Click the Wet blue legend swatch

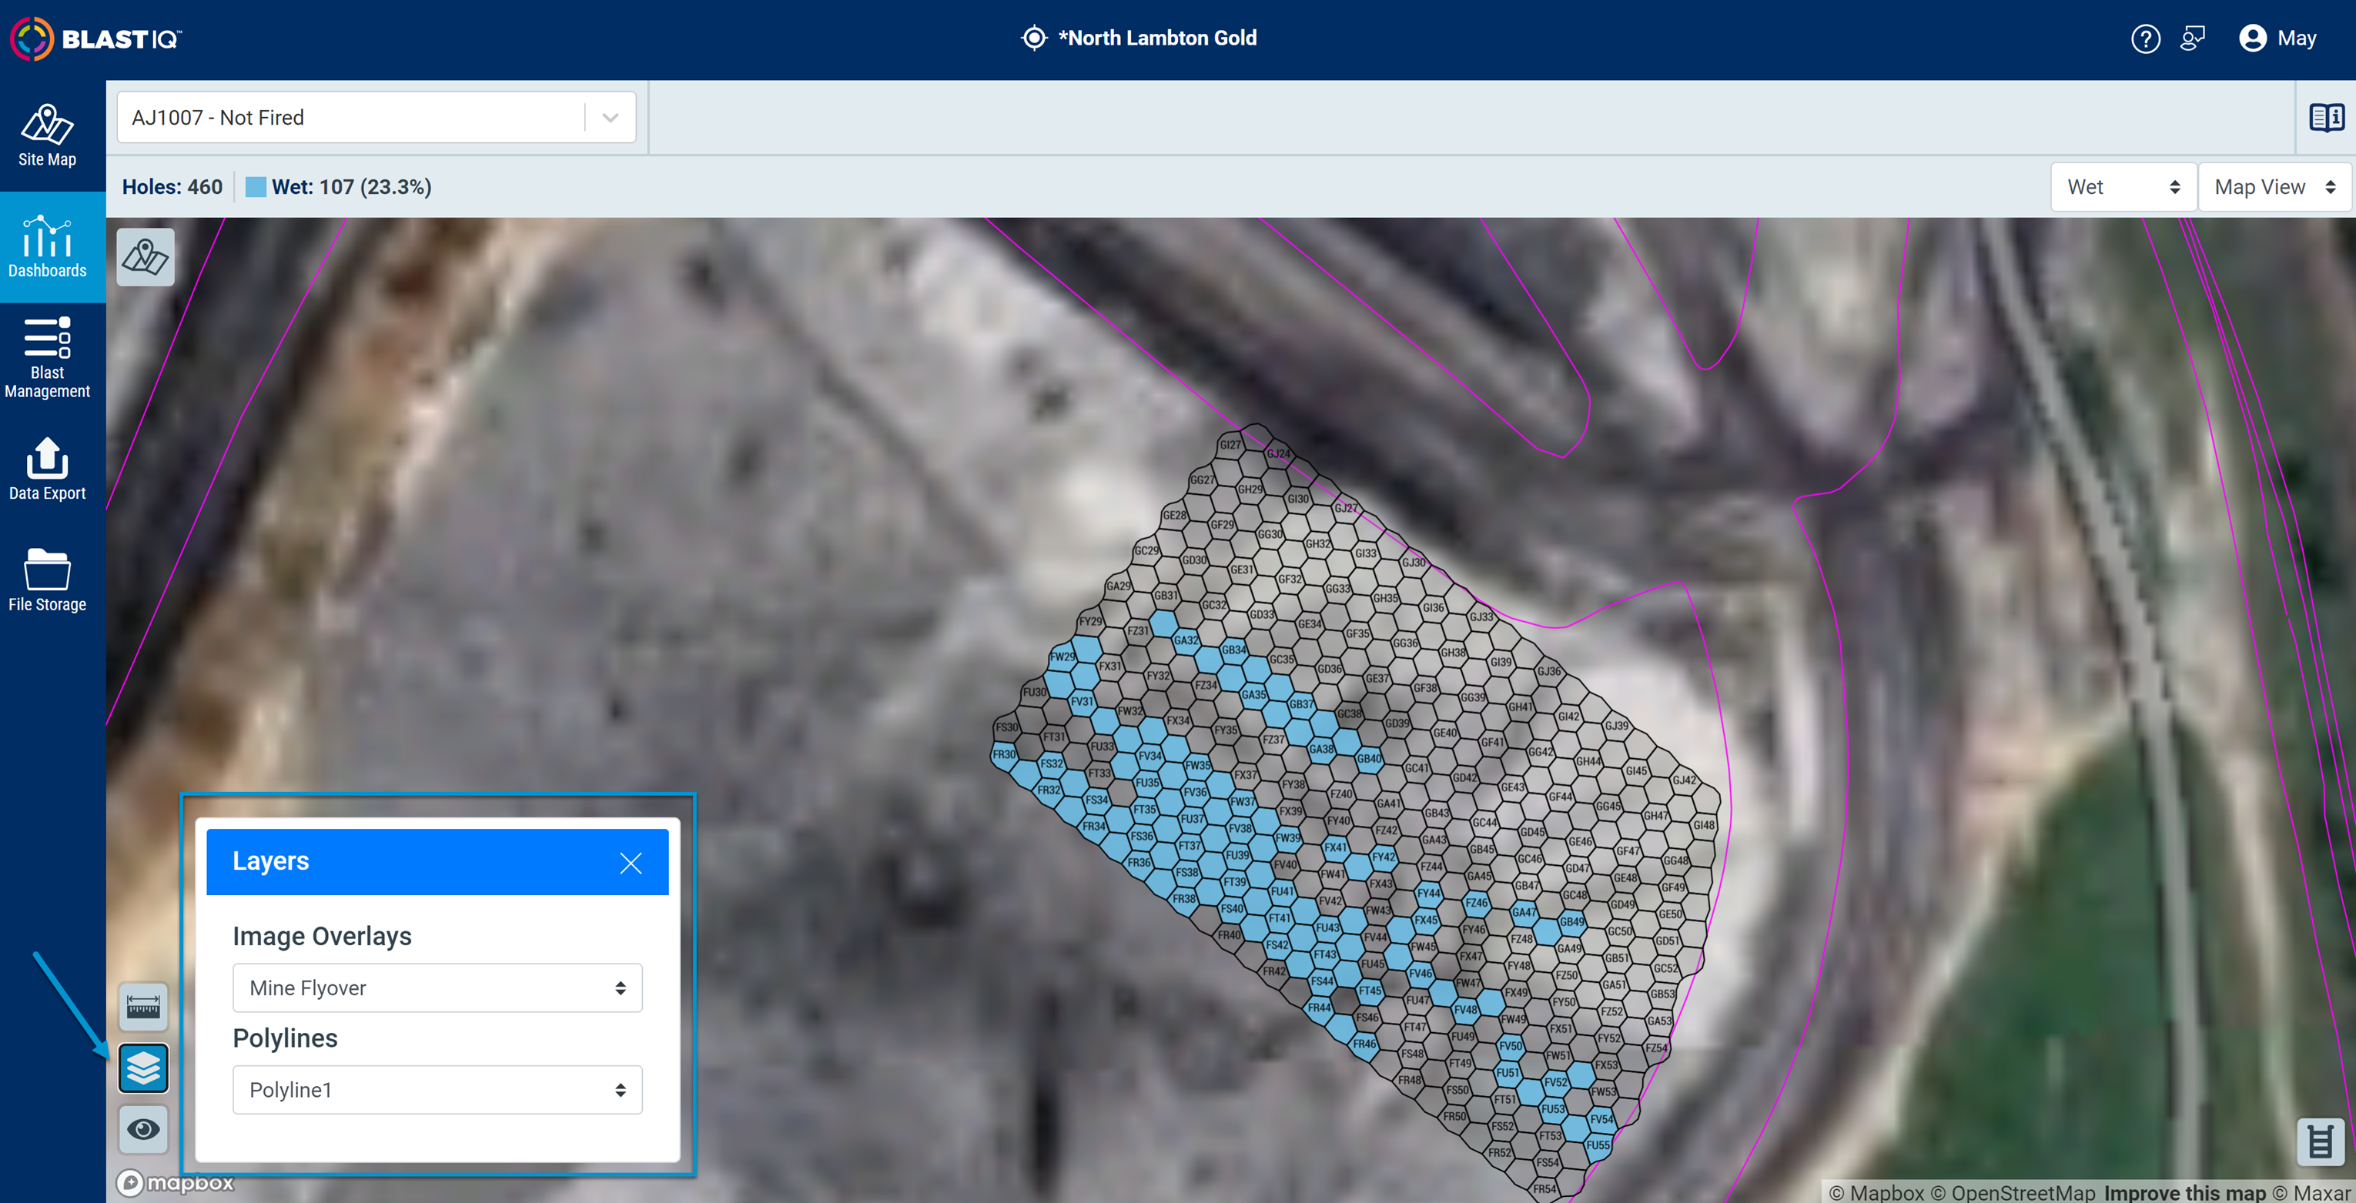click(256, 187)
